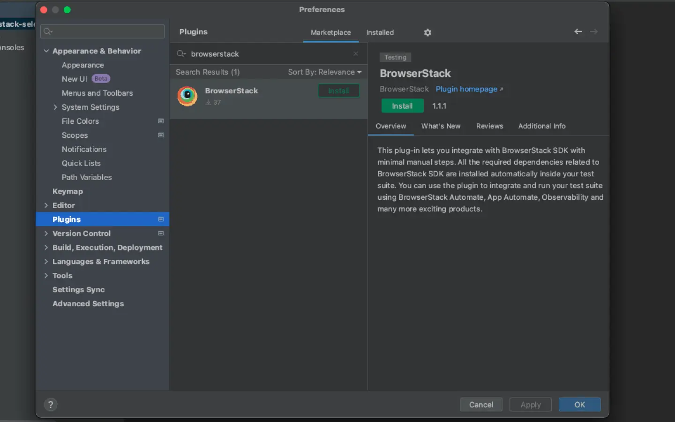Image resolution: width=675 pixels, height=422 pixels.
Task: Click the BrowserStack plugin logo
Action: (x=187, y=96)
